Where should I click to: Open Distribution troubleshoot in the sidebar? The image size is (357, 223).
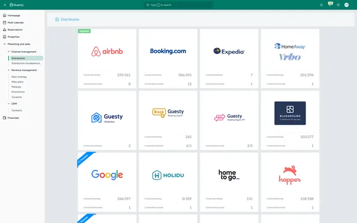point(26,63)
